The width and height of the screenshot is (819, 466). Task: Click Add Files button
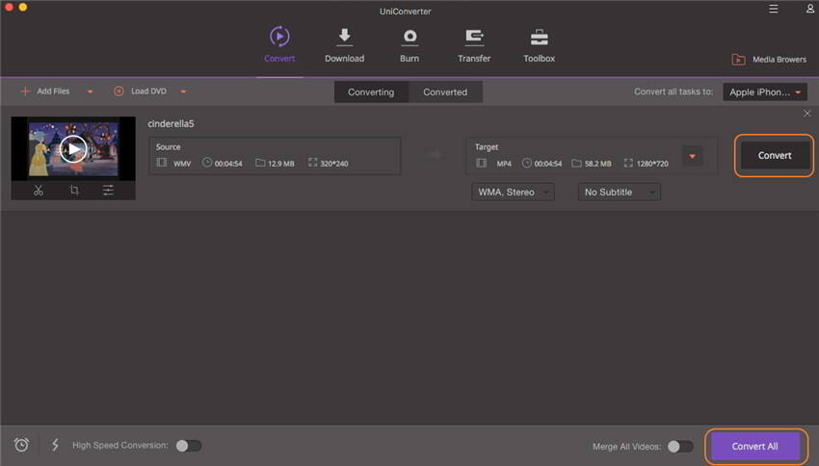click(x=45, y=91)
